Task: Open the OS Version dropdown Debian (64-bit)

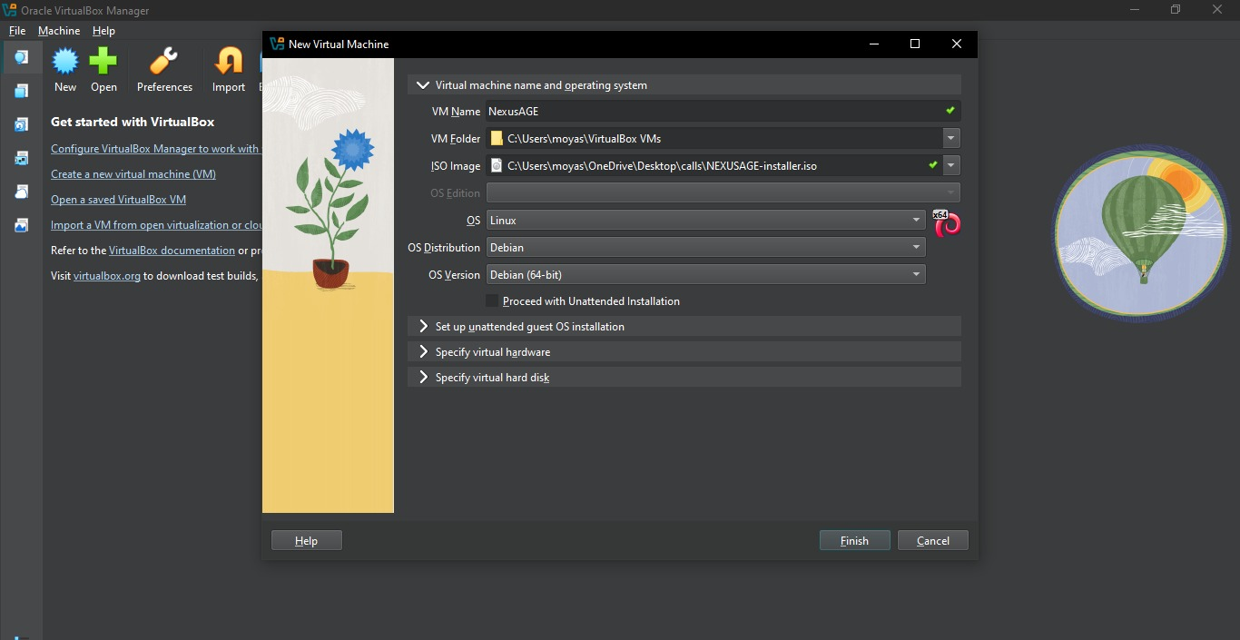Action: (706, 274)
